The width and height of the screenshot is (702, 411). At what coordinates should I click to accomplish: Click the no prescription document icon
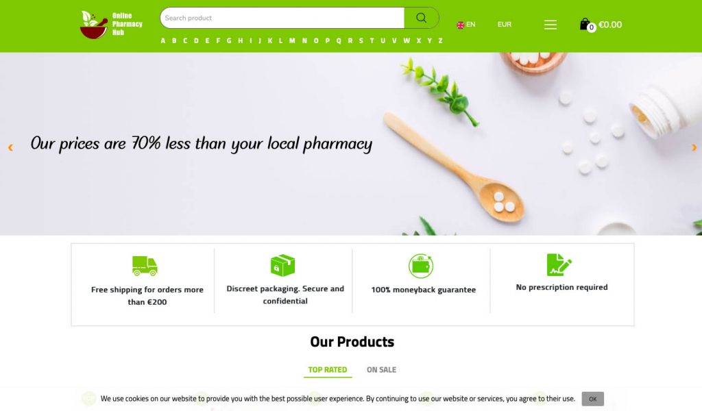(x=559, y=264)
